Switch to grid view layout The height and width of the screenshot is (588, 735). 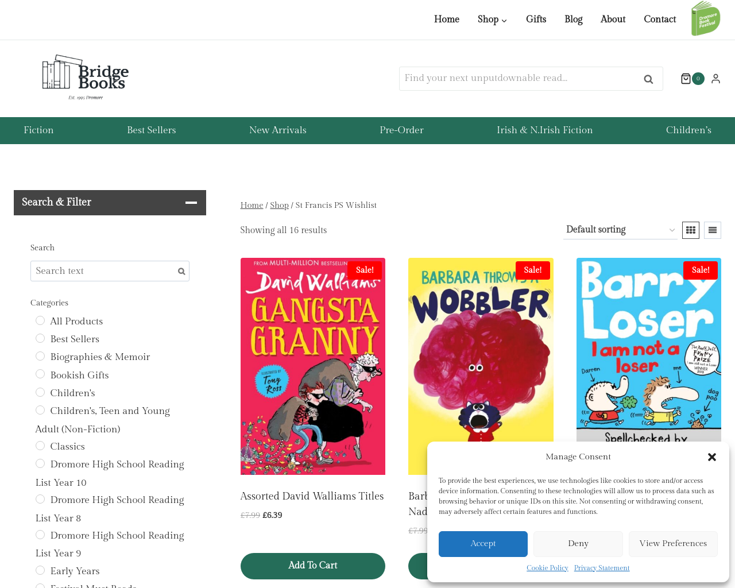(x=691, y=230)
